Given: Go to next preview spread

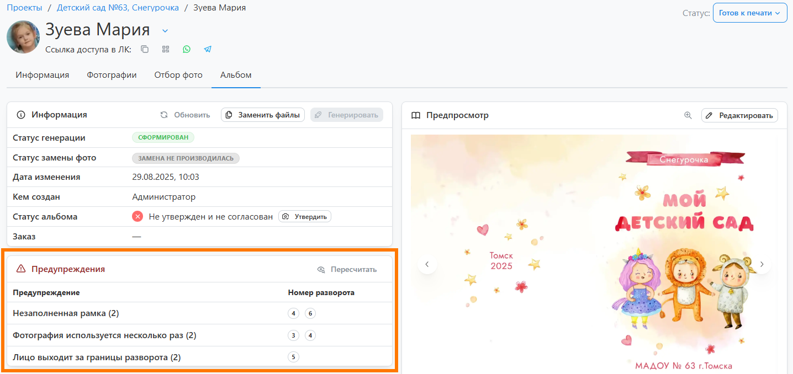Looking at the screenshot, I should (x=762, y=264).
